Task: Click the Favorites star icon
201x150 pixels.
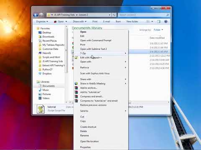Action: pos(38,28)
